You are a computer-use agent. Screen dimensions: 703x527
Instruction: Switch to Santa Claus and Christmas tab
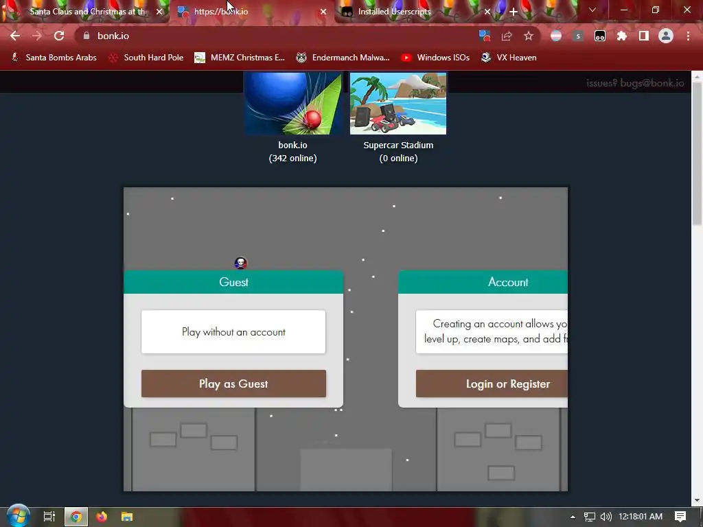point(84,12)
